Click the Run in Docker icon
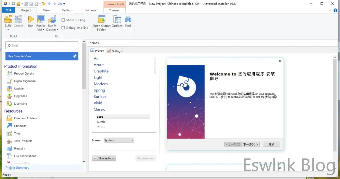This screenshot has width=340, height=179. (x=52, y=20)
